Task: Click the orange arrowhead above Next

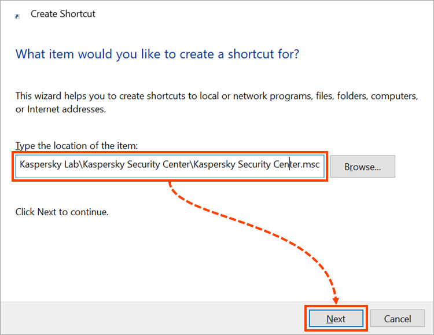Action: [336, 300]
